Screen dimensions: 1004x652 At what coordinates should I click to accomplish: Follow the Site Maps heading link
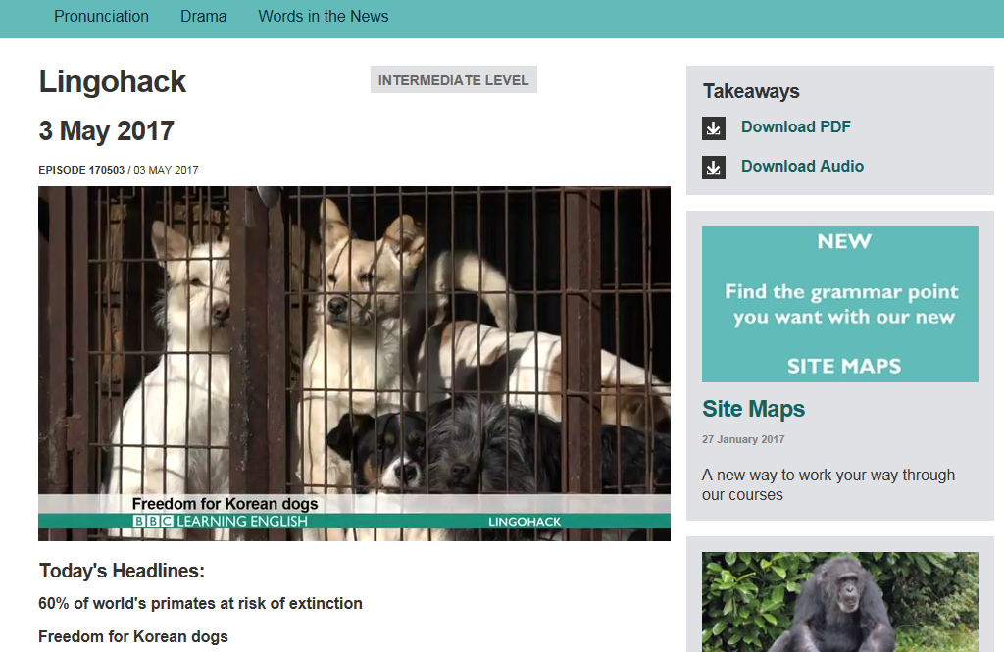tap(753, 410)
